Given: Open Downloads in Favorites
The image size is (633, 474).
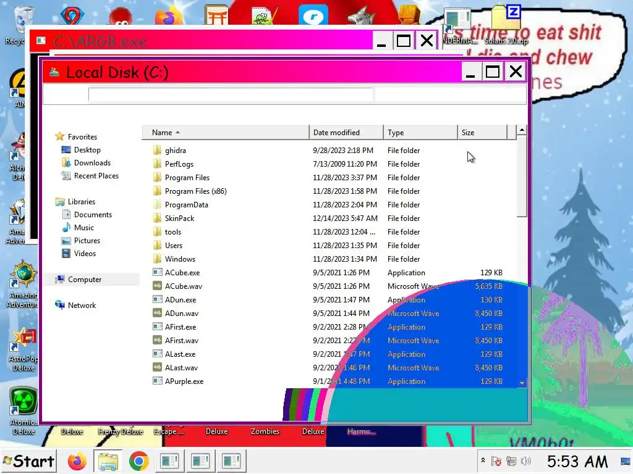Looking at the screenshot, I should click(93, 163).
